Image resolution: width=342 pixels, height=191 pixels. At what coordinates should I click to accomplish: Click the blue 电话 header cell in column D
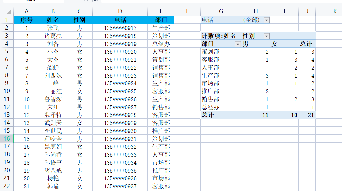(120, 20)
